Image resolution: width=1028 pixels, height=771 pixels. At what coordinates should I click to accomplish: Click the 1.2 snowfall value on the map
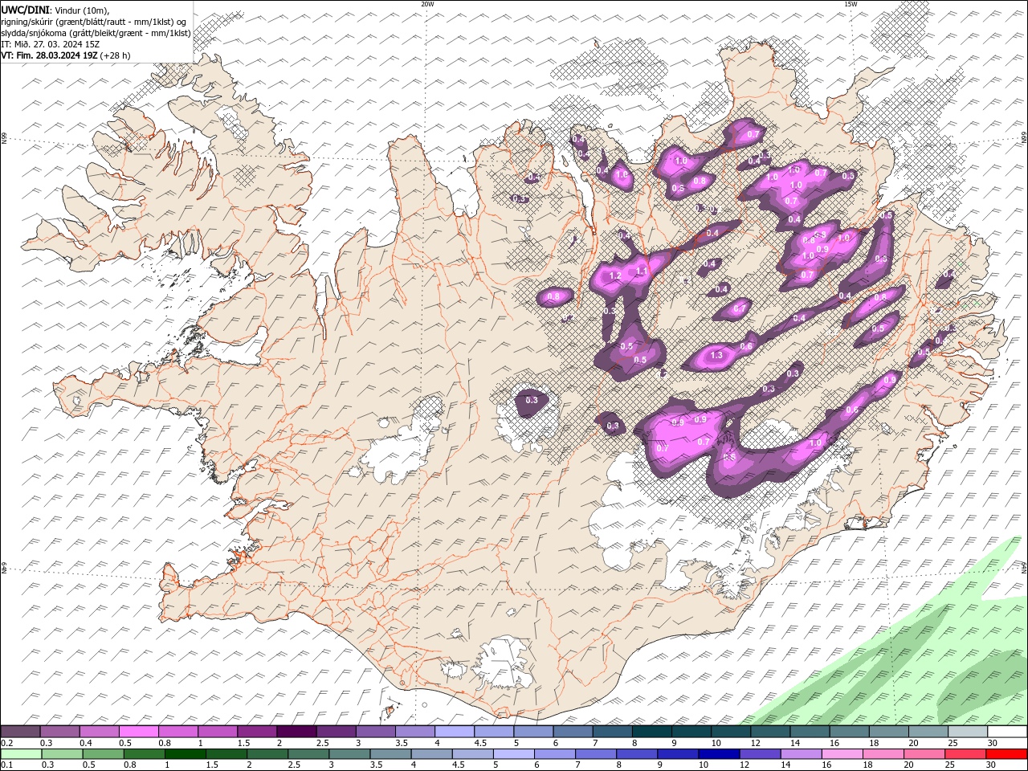point(615,275)
